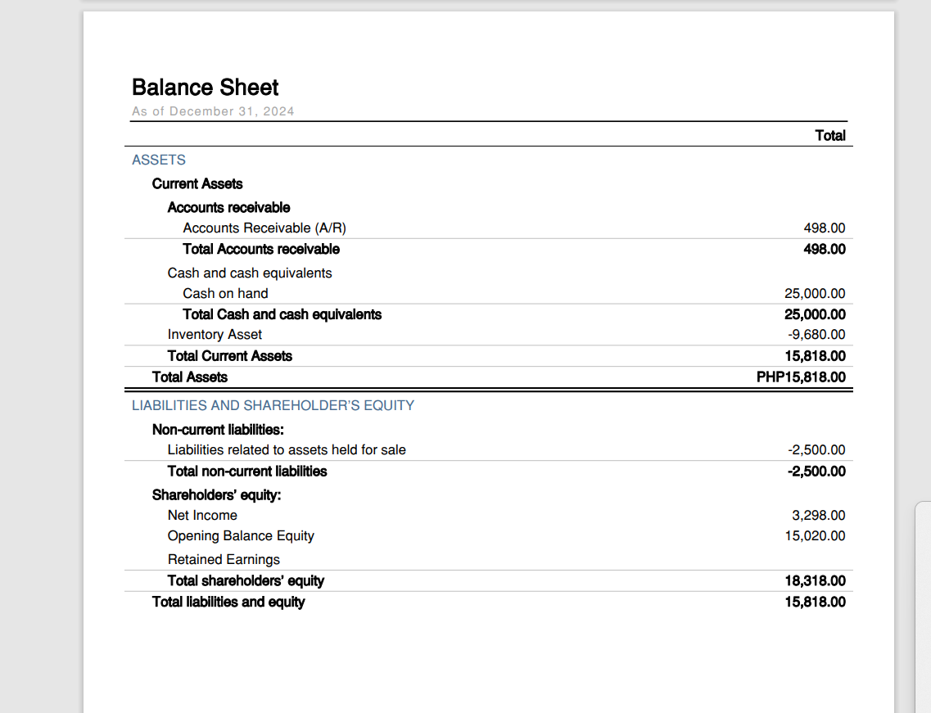This screenshot has height=713, width=931.
Task: Click the Total shareholders' equity amount 18,318.00
Action: pyautogui.click(x=815, y=581)
